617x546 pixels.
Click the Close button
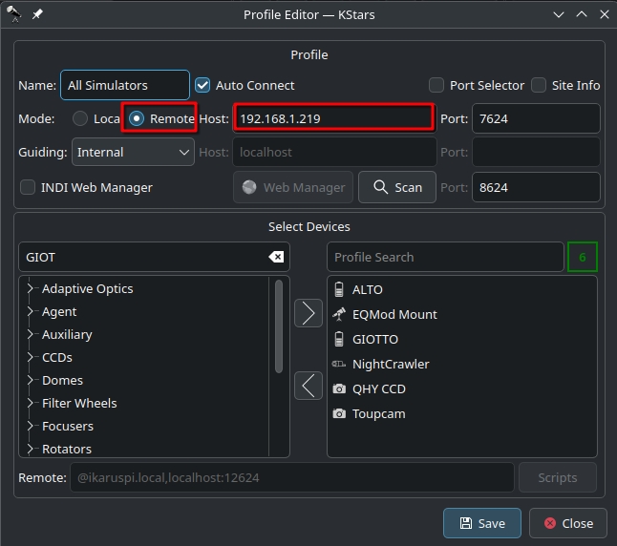(568, 523)
